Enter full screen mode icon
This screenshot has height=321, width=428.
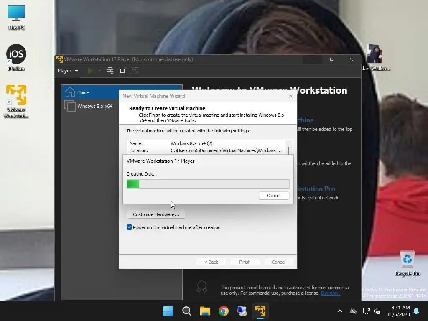pos(122,71)
